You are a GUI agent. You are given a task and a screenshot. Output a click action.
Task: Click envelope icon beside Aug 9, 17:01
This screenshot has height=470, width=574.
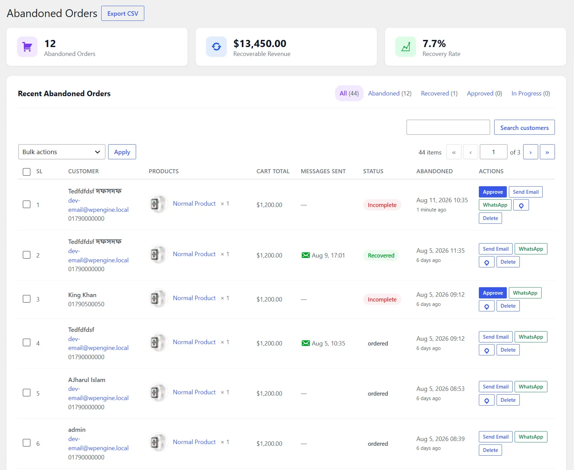click(x=306, y=255)
